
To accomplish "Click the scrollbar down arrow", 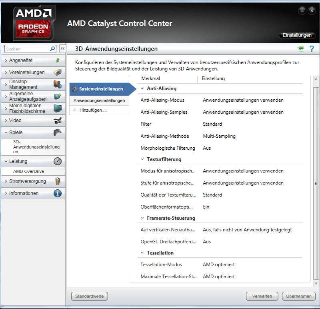I will [316, 283].
